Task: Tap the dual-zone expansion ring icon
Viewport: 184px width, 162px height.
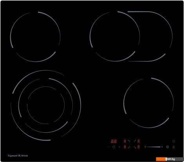Action: tap(168, 147)
